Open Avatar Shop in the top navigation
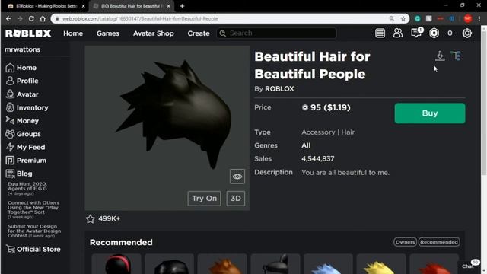 [154, 33]
